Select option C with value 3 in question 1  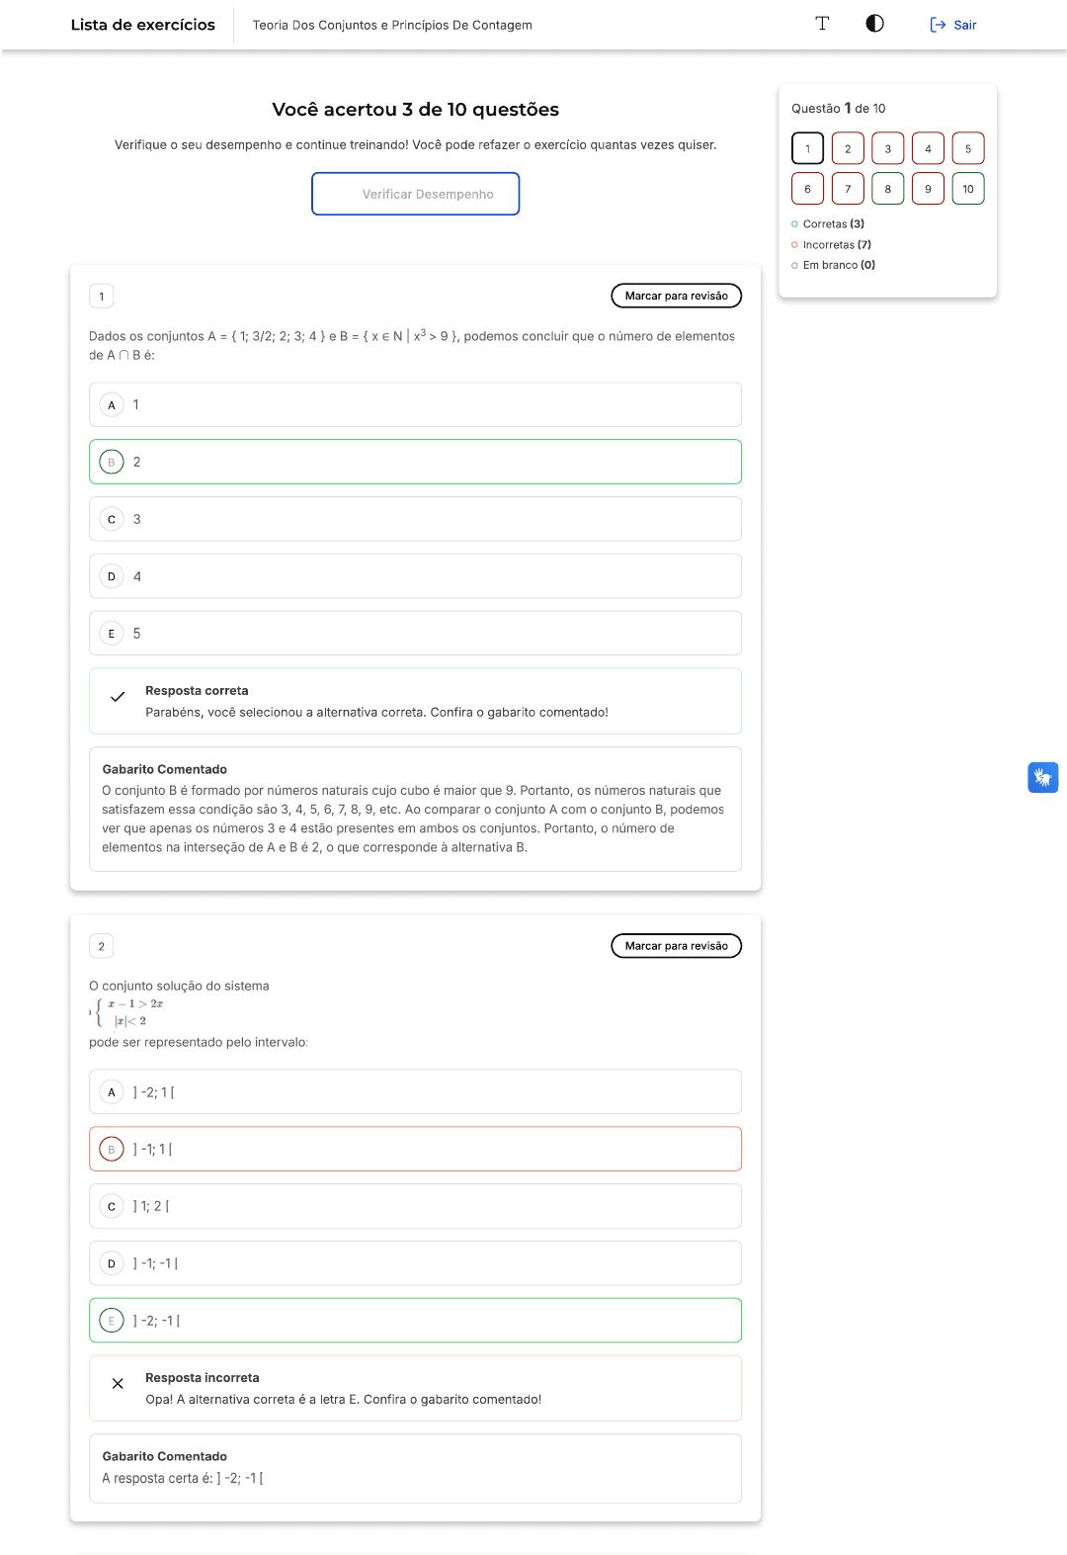[x=415, y=519]
